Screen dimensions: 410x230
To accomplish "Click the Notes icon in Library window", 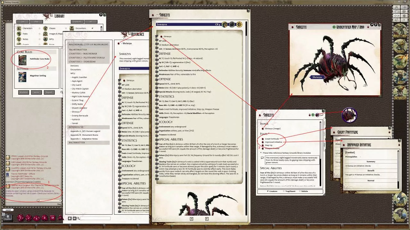I will 19,39.
